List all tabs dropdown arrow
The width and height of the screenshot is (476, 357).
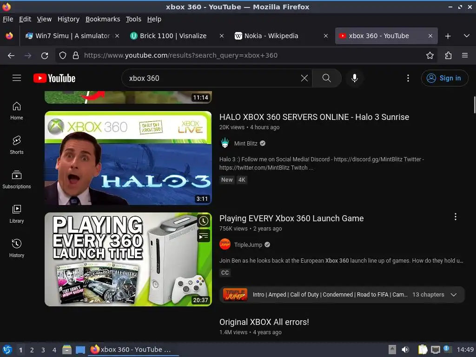467,36
